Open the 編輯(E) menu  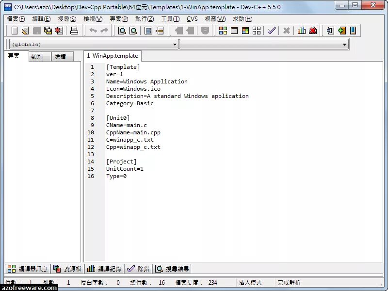coord(41,19)
